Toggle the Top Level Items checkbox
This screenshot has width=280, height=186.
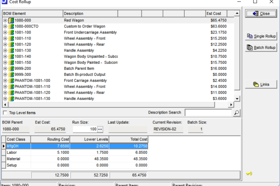(5, 113)
